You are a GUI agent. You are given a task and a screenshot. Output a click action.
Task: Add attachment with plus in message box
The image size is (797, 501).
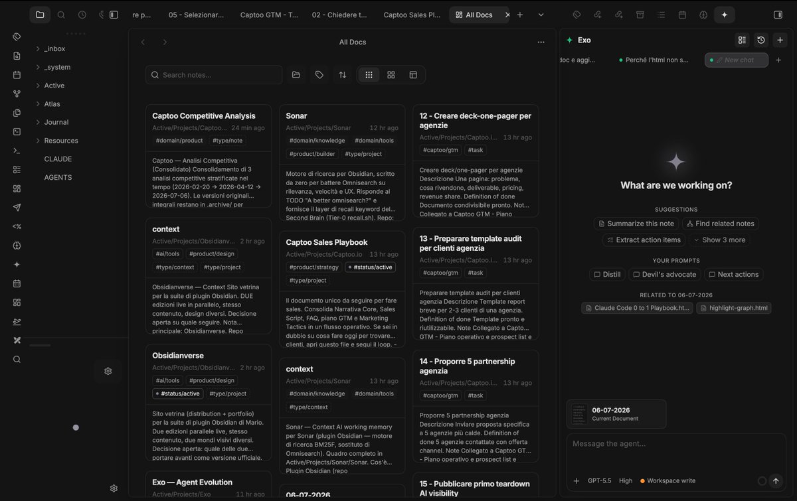[x=576, y=481]
